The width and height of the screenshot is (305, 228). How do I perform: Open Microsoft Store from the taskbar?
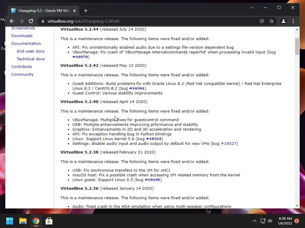[49, 221]
